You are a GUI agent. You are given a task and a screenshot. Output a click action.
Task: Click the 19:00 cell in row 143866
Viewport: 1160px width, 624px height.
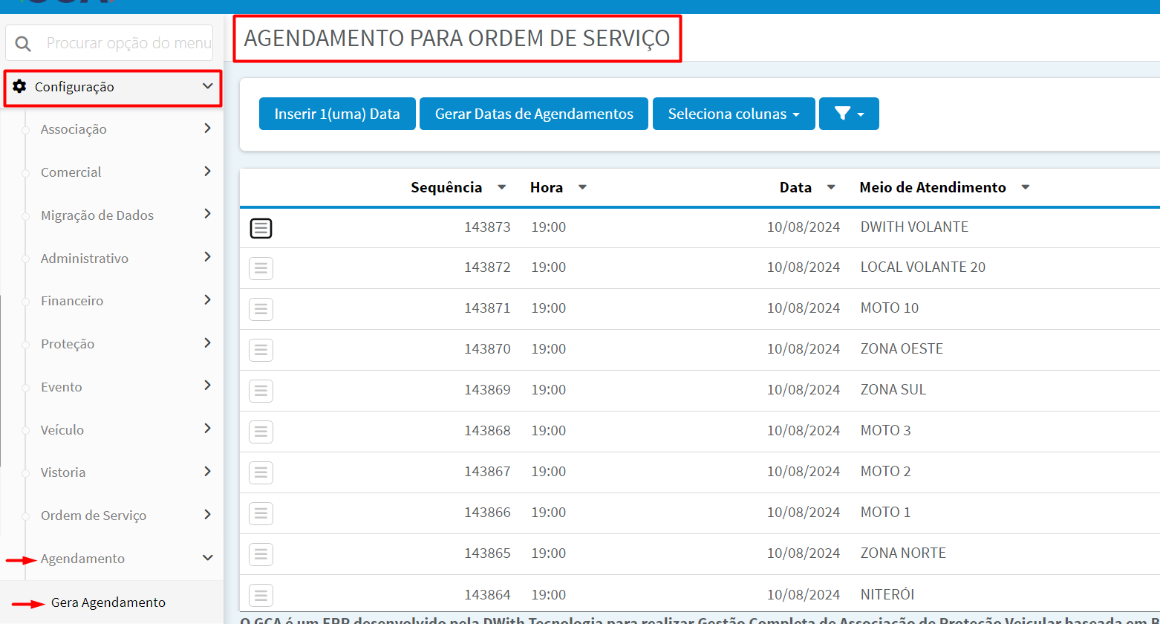point(549,513)
